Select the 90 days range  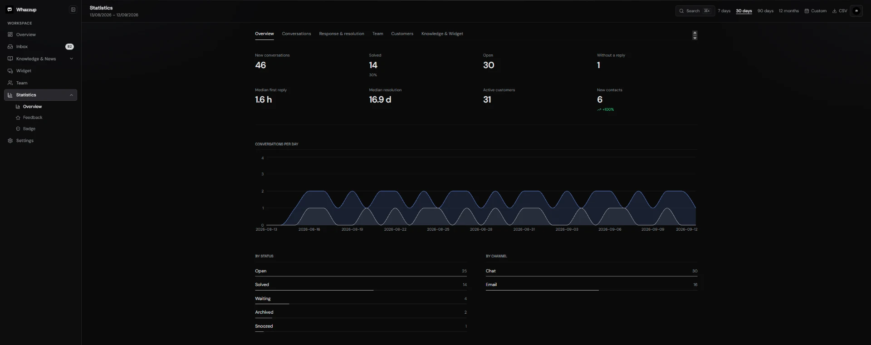coord(765,11)
